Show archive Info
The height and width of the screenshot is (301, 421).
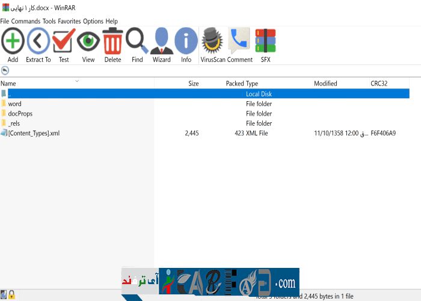pyautogui.click(x=186, y=42)
